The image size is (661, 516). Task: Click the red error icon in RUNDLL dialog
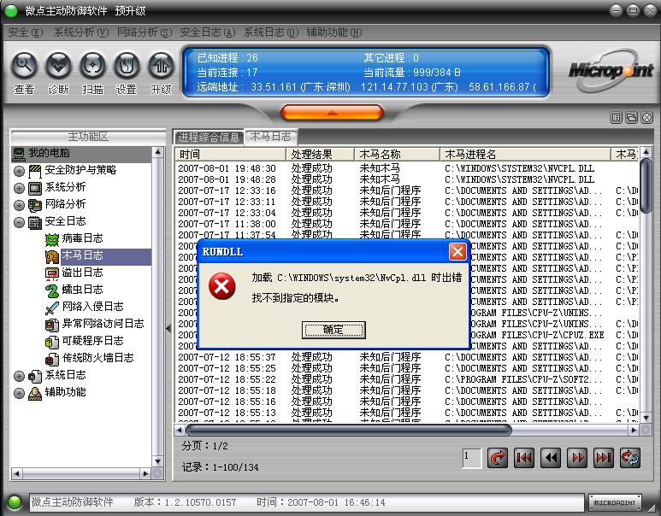coord(222,286)
